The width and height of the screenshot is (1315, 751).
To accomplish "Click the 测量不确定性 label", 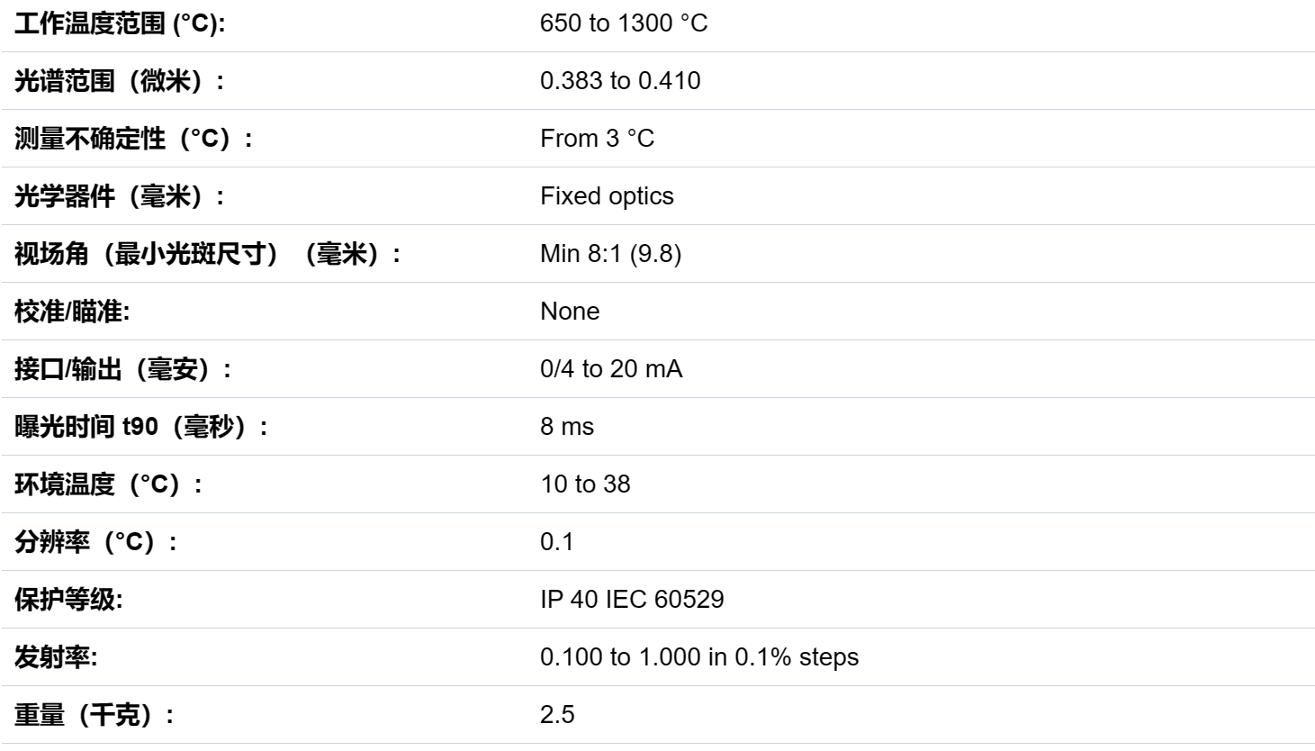I will click(x=133, y=139).
